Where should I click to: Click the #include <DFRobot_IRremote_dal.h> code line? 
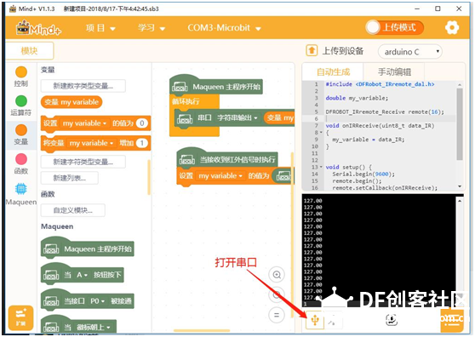380,84
